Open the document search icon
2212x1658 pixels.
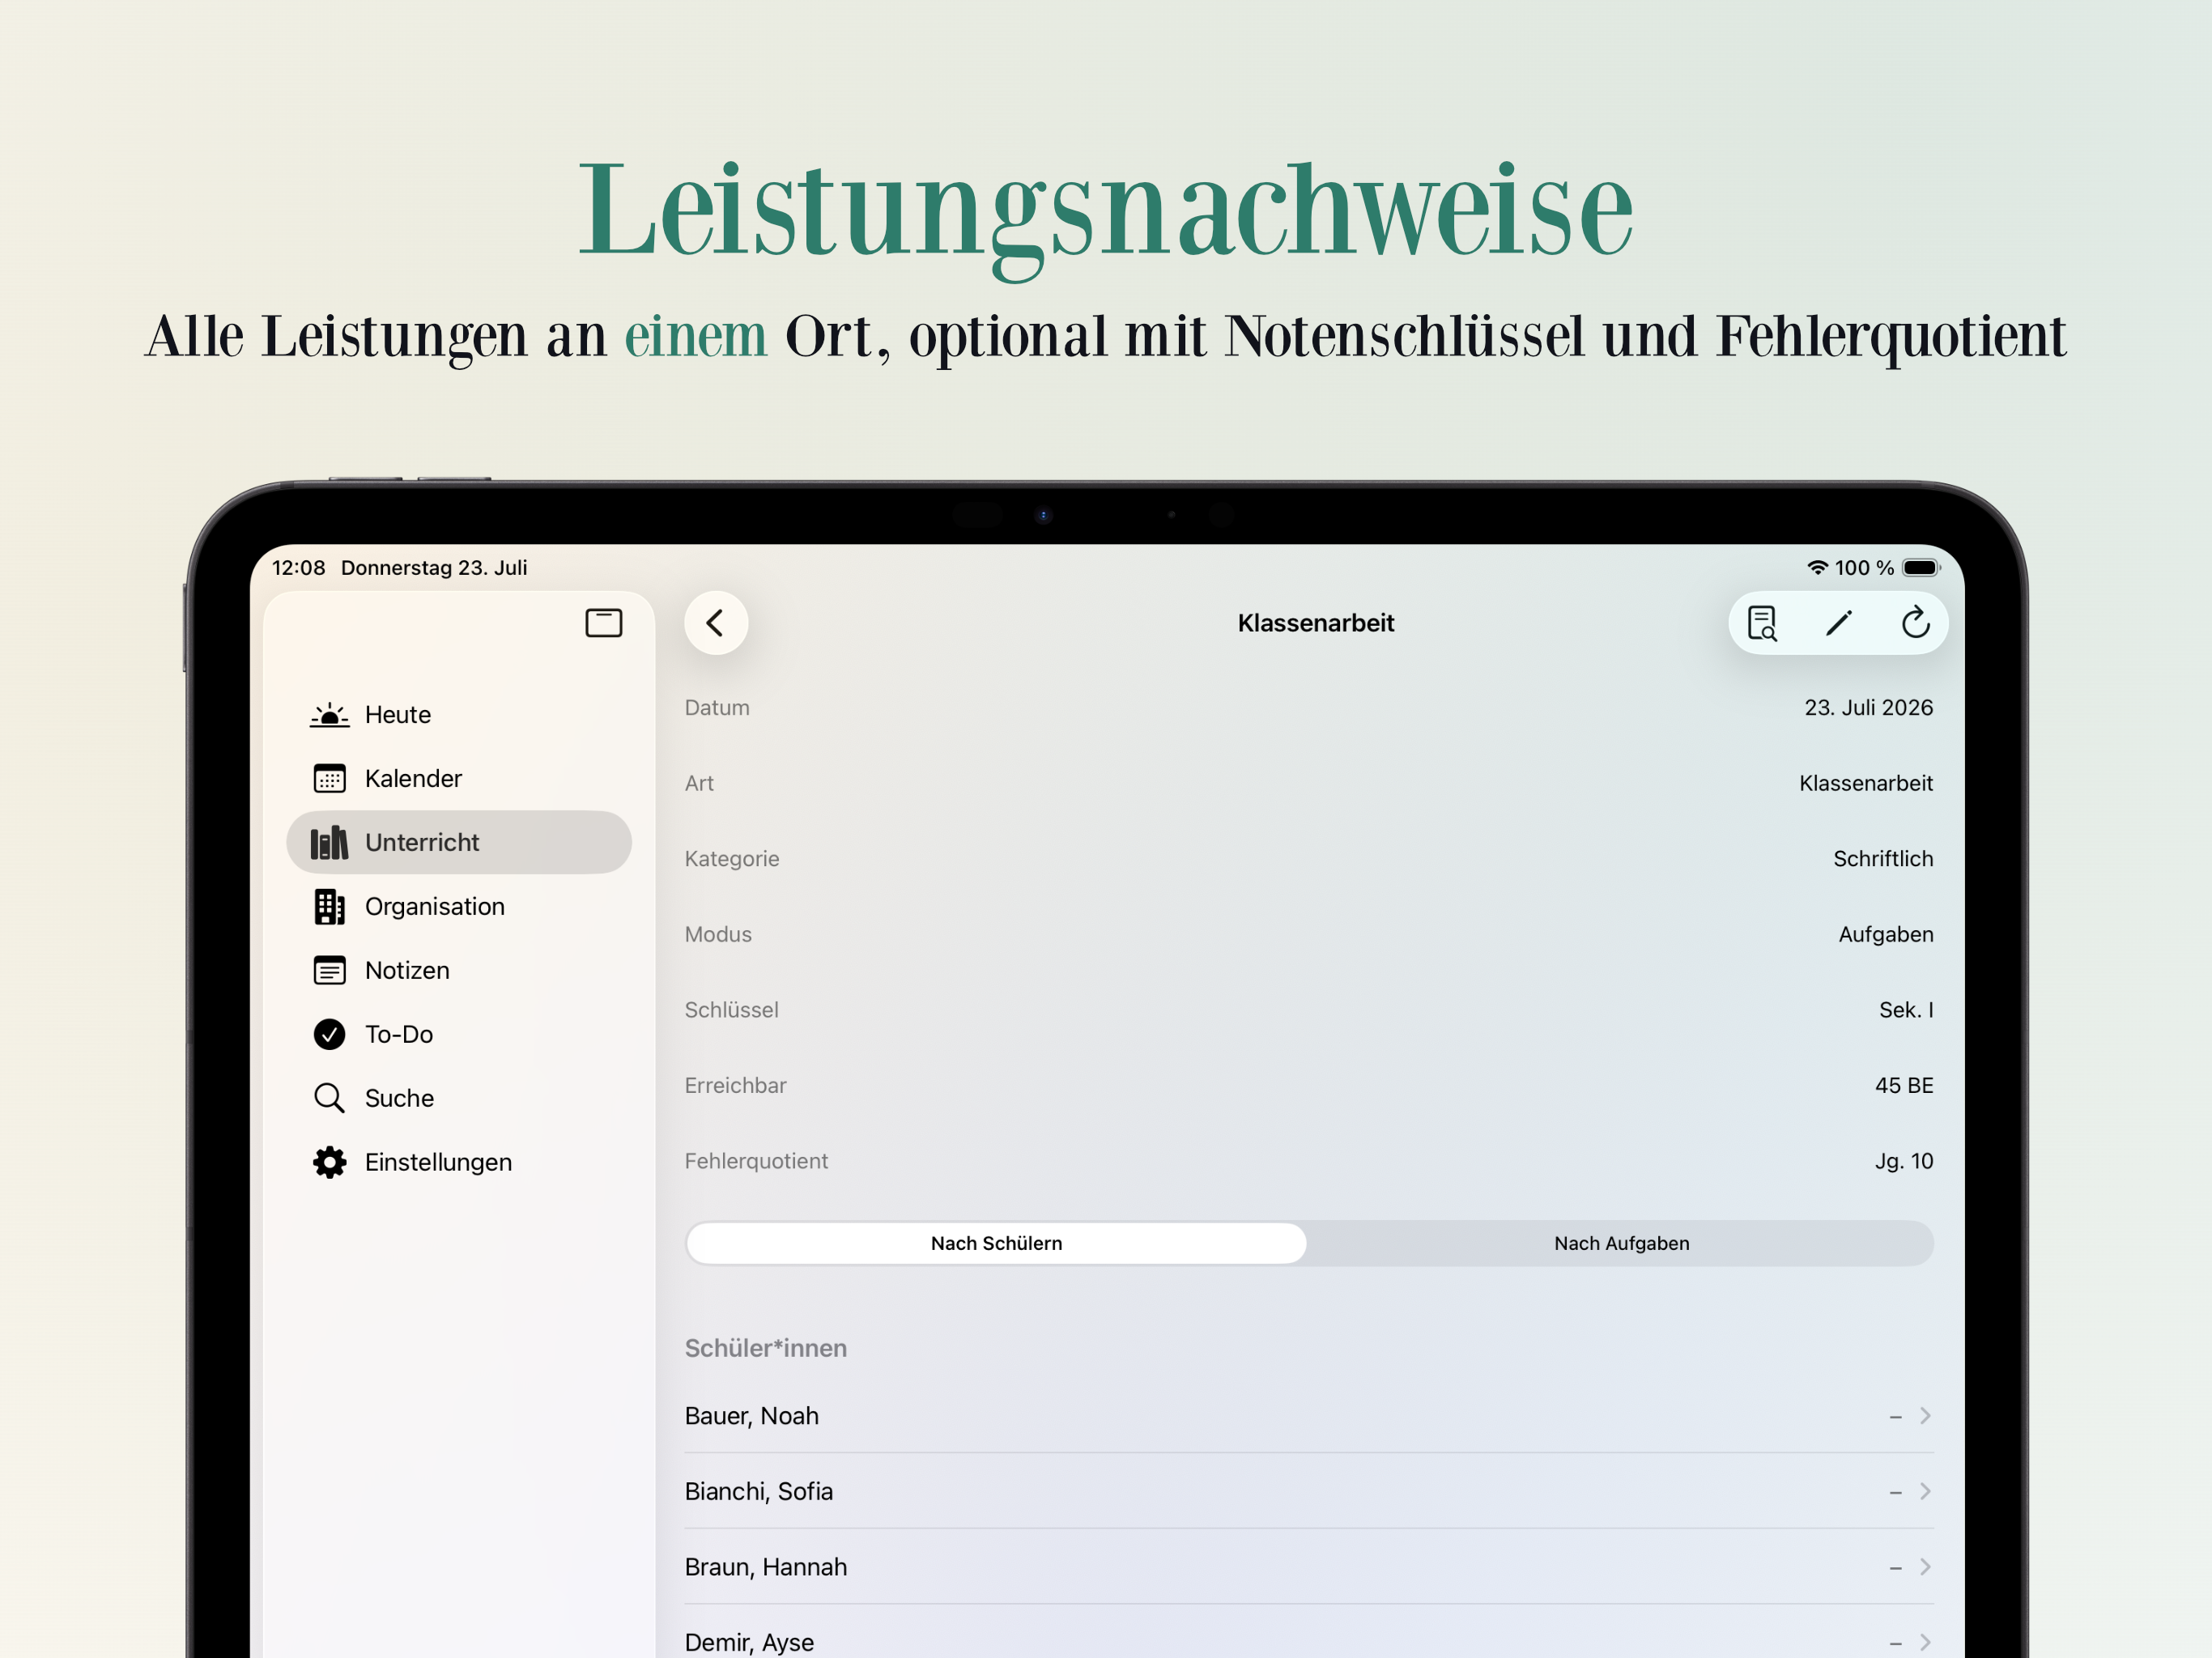1762,623
